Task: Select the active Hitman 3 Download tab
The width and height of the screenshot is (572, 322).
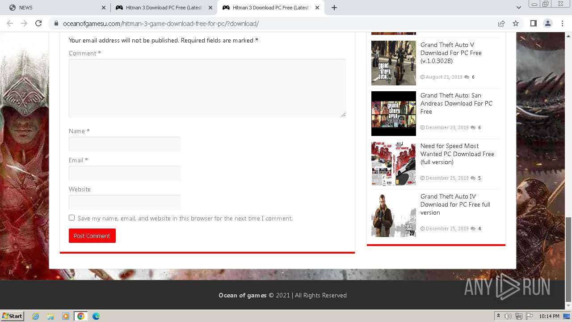Action: tap(270, 8)
